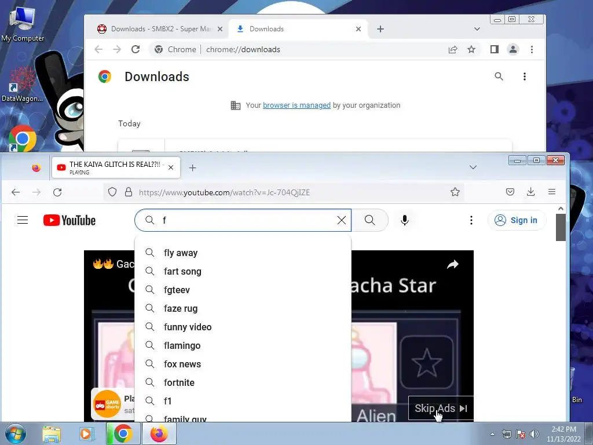This screenshot has width=593, height=445.
Task: Skip the video ad
Action: (441, 408)
